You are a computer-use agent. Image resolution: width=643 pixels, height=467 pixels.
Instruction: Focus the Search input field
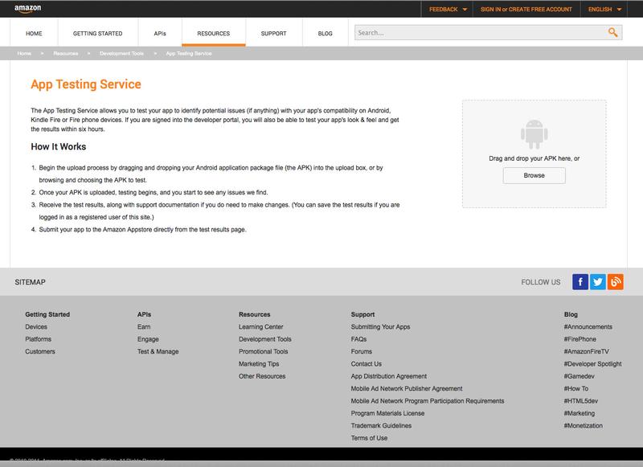(x=480, y=32)
